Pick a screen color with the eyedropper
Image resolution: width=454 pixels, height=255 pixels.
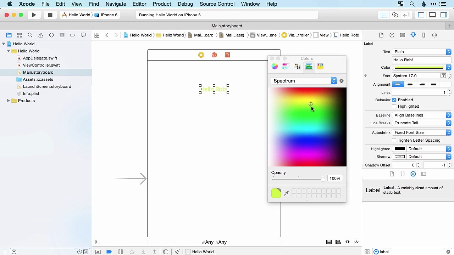[286, 193]
